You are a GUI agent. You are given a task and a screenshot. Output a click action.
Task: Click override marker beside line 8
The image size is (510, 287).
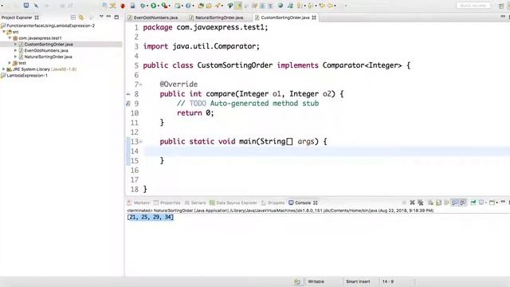(128, 94)
